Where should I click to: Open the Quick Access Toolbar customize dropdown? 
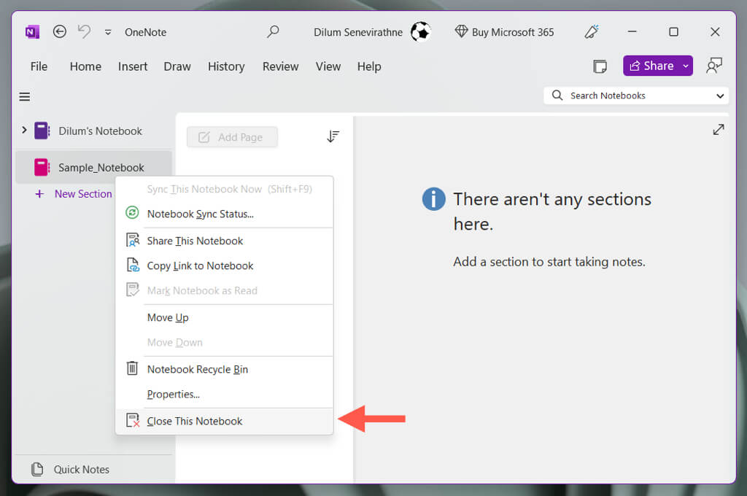tap(108, 32)
